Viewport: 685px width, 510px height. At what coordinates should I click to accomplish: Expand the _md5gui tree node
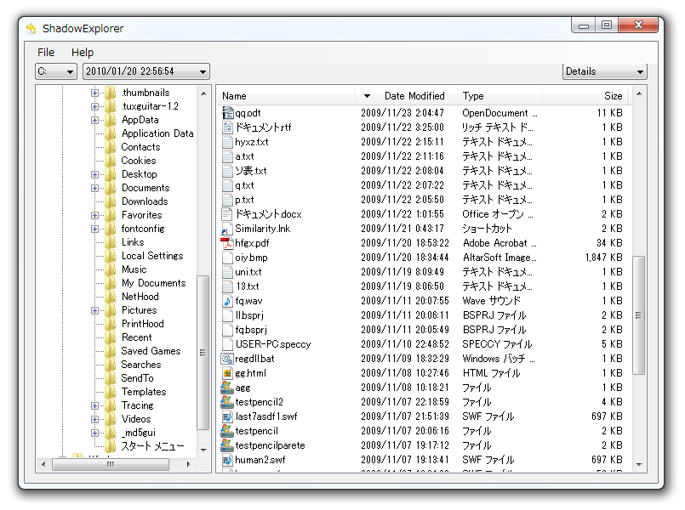pos(94,433)
